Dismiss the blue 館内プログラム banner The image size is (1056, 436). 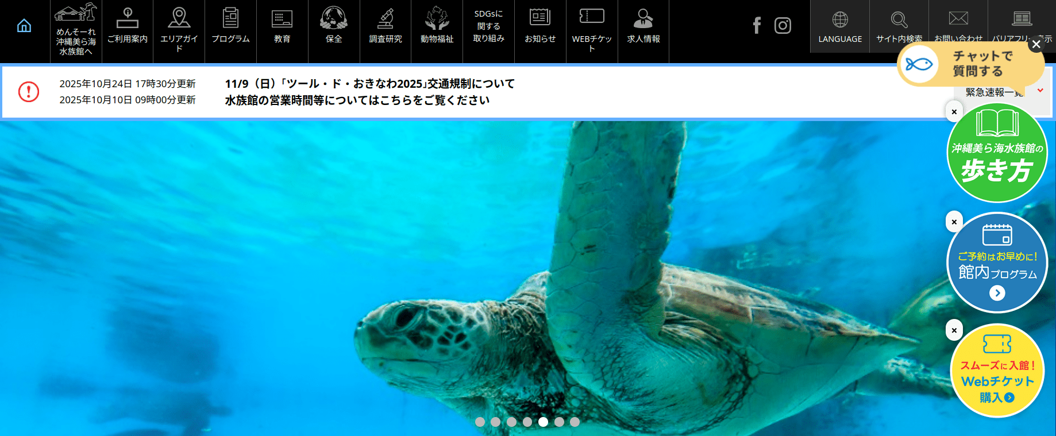[x=954, y=222]
